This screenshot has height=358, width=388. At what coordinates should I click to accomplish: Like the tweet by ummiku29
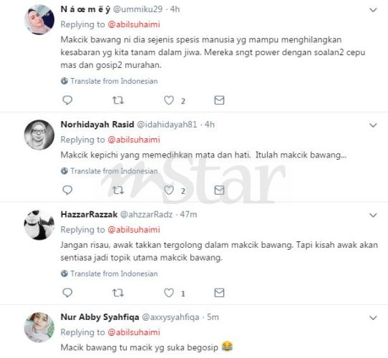[x=169, y=100]
